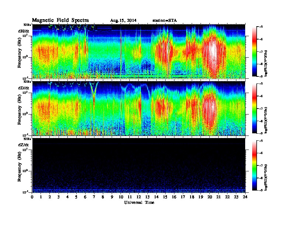The width and height of the screenshot is (292, 226).
Task: Click the dark dZ/dt spectrogram panel
Action: 139,165
